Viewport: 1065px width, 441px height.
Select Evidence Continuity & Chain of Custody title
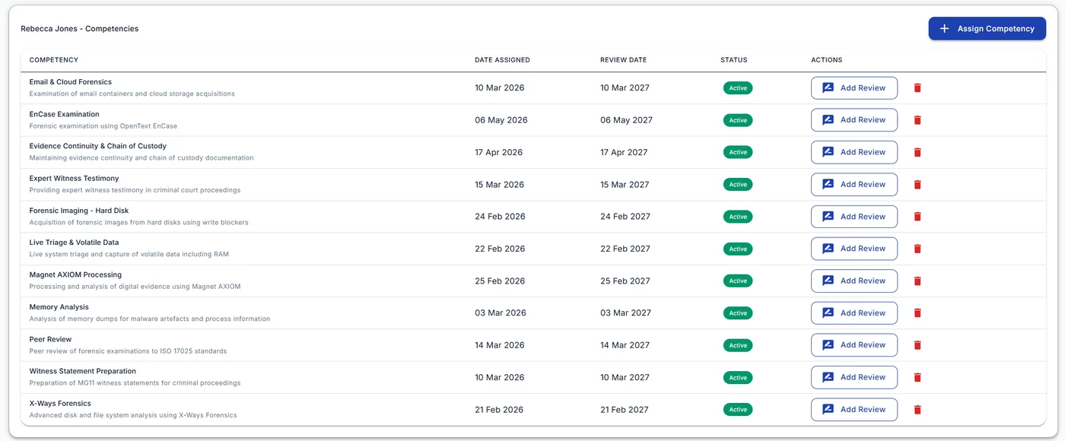[x=97, y=146]
